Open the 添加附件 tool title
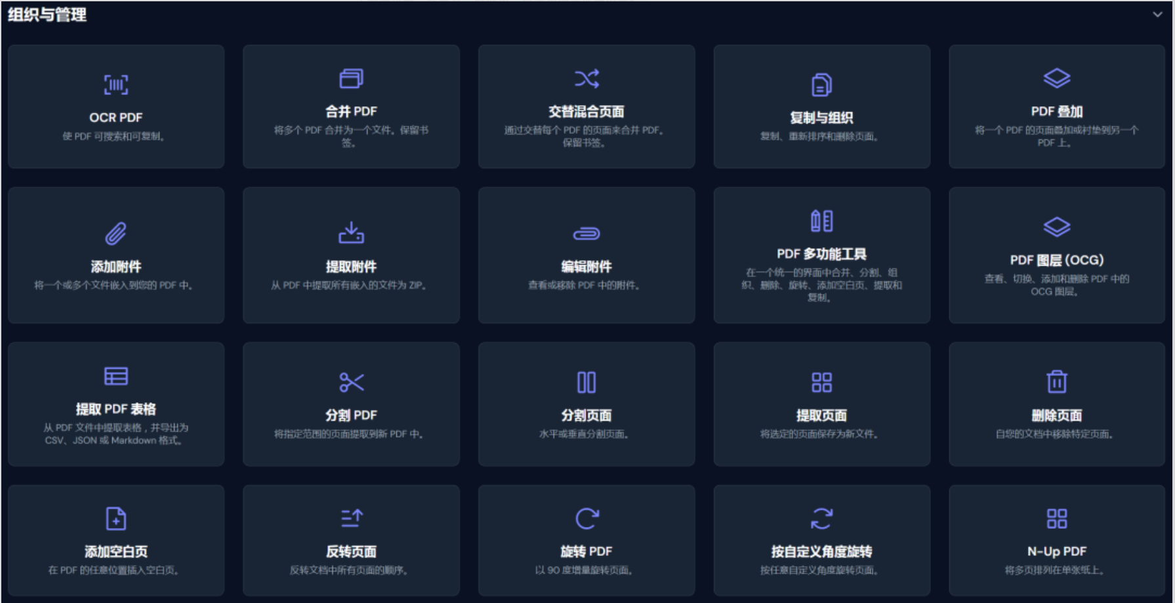Viewport: 1175px width, 603px height. click(116, 266)
